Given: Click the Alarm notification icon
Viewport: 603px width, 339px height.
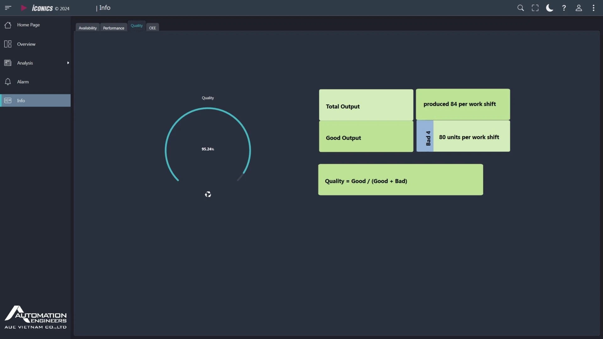Looking at the screenshot, I should pos(8,82).
